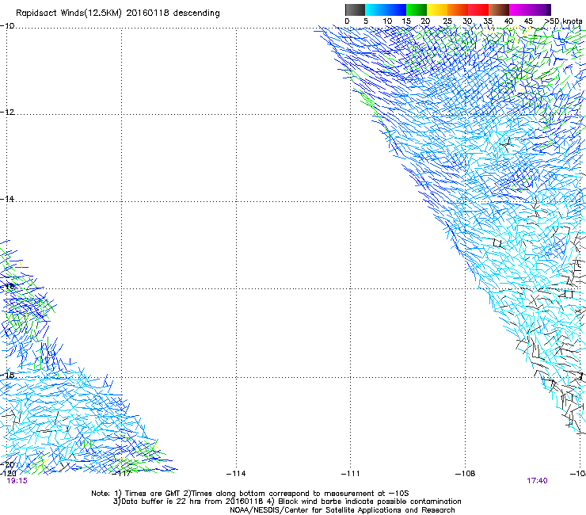
Task: Click the '25' legend scale label
Action: pos(447,21)
